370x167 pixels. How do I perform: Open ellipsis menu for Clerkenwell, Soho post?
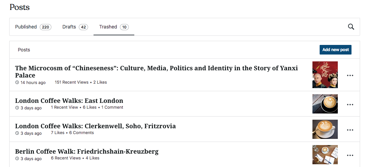point(350,130)
